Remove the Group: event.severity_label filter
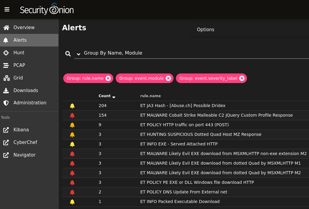Image resolution: width=309 pixels, height=209 pixels. click(242, 79)
